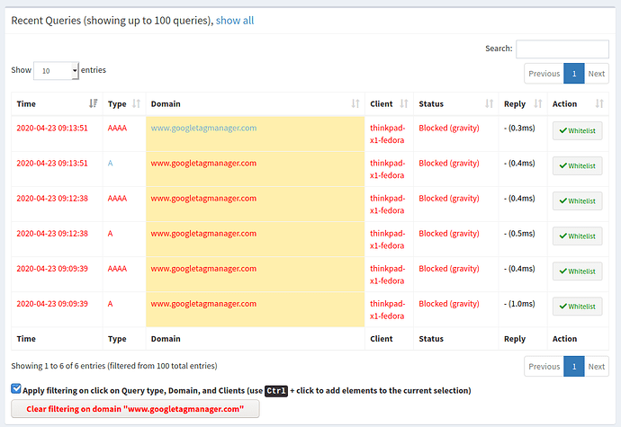Sort table by Time column sort icon
The height and width of the screenshot is (427, 621).
click(94, 104)
